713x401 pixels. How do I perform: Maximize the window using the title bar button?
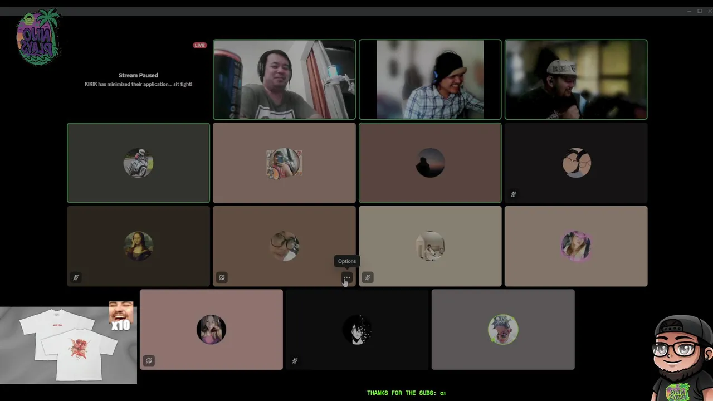[700, 11]
